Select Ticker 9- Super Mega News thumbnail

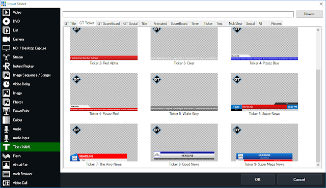264,142
